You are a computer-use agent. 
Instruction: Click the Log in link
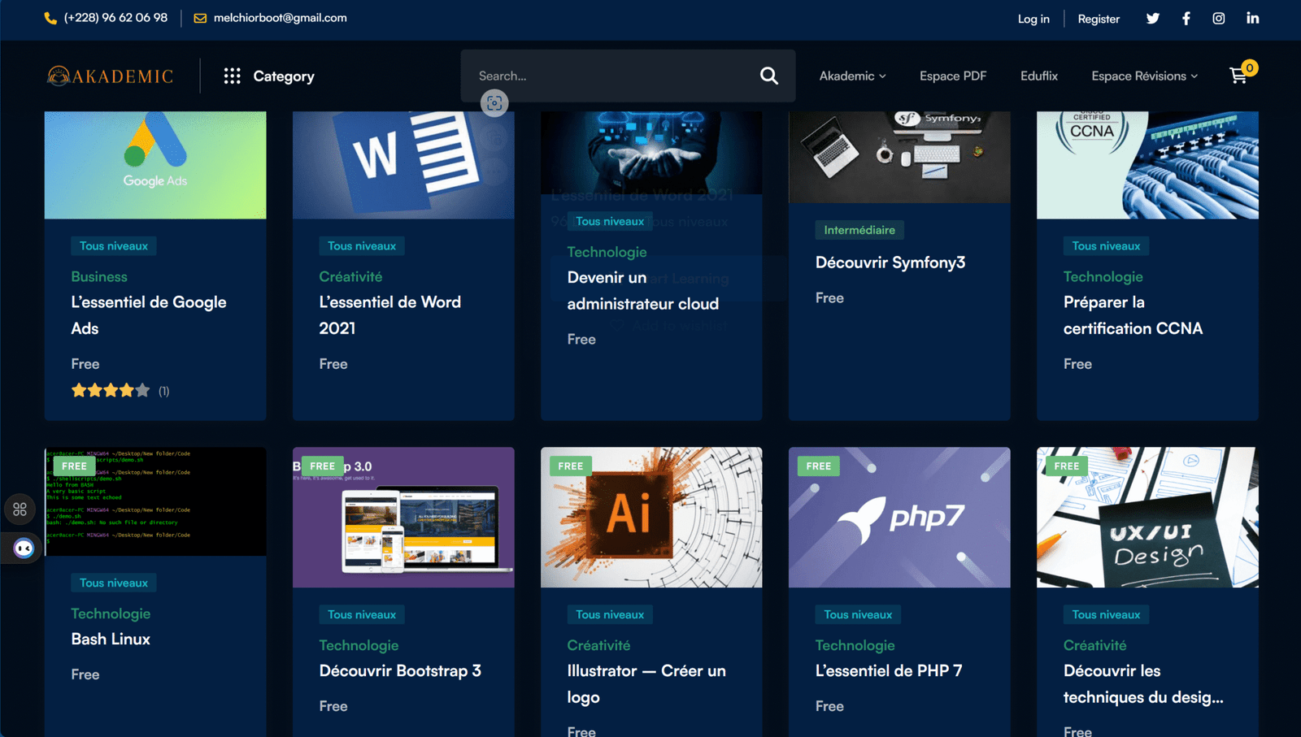pyautogui.click(x=1033, y=18)
